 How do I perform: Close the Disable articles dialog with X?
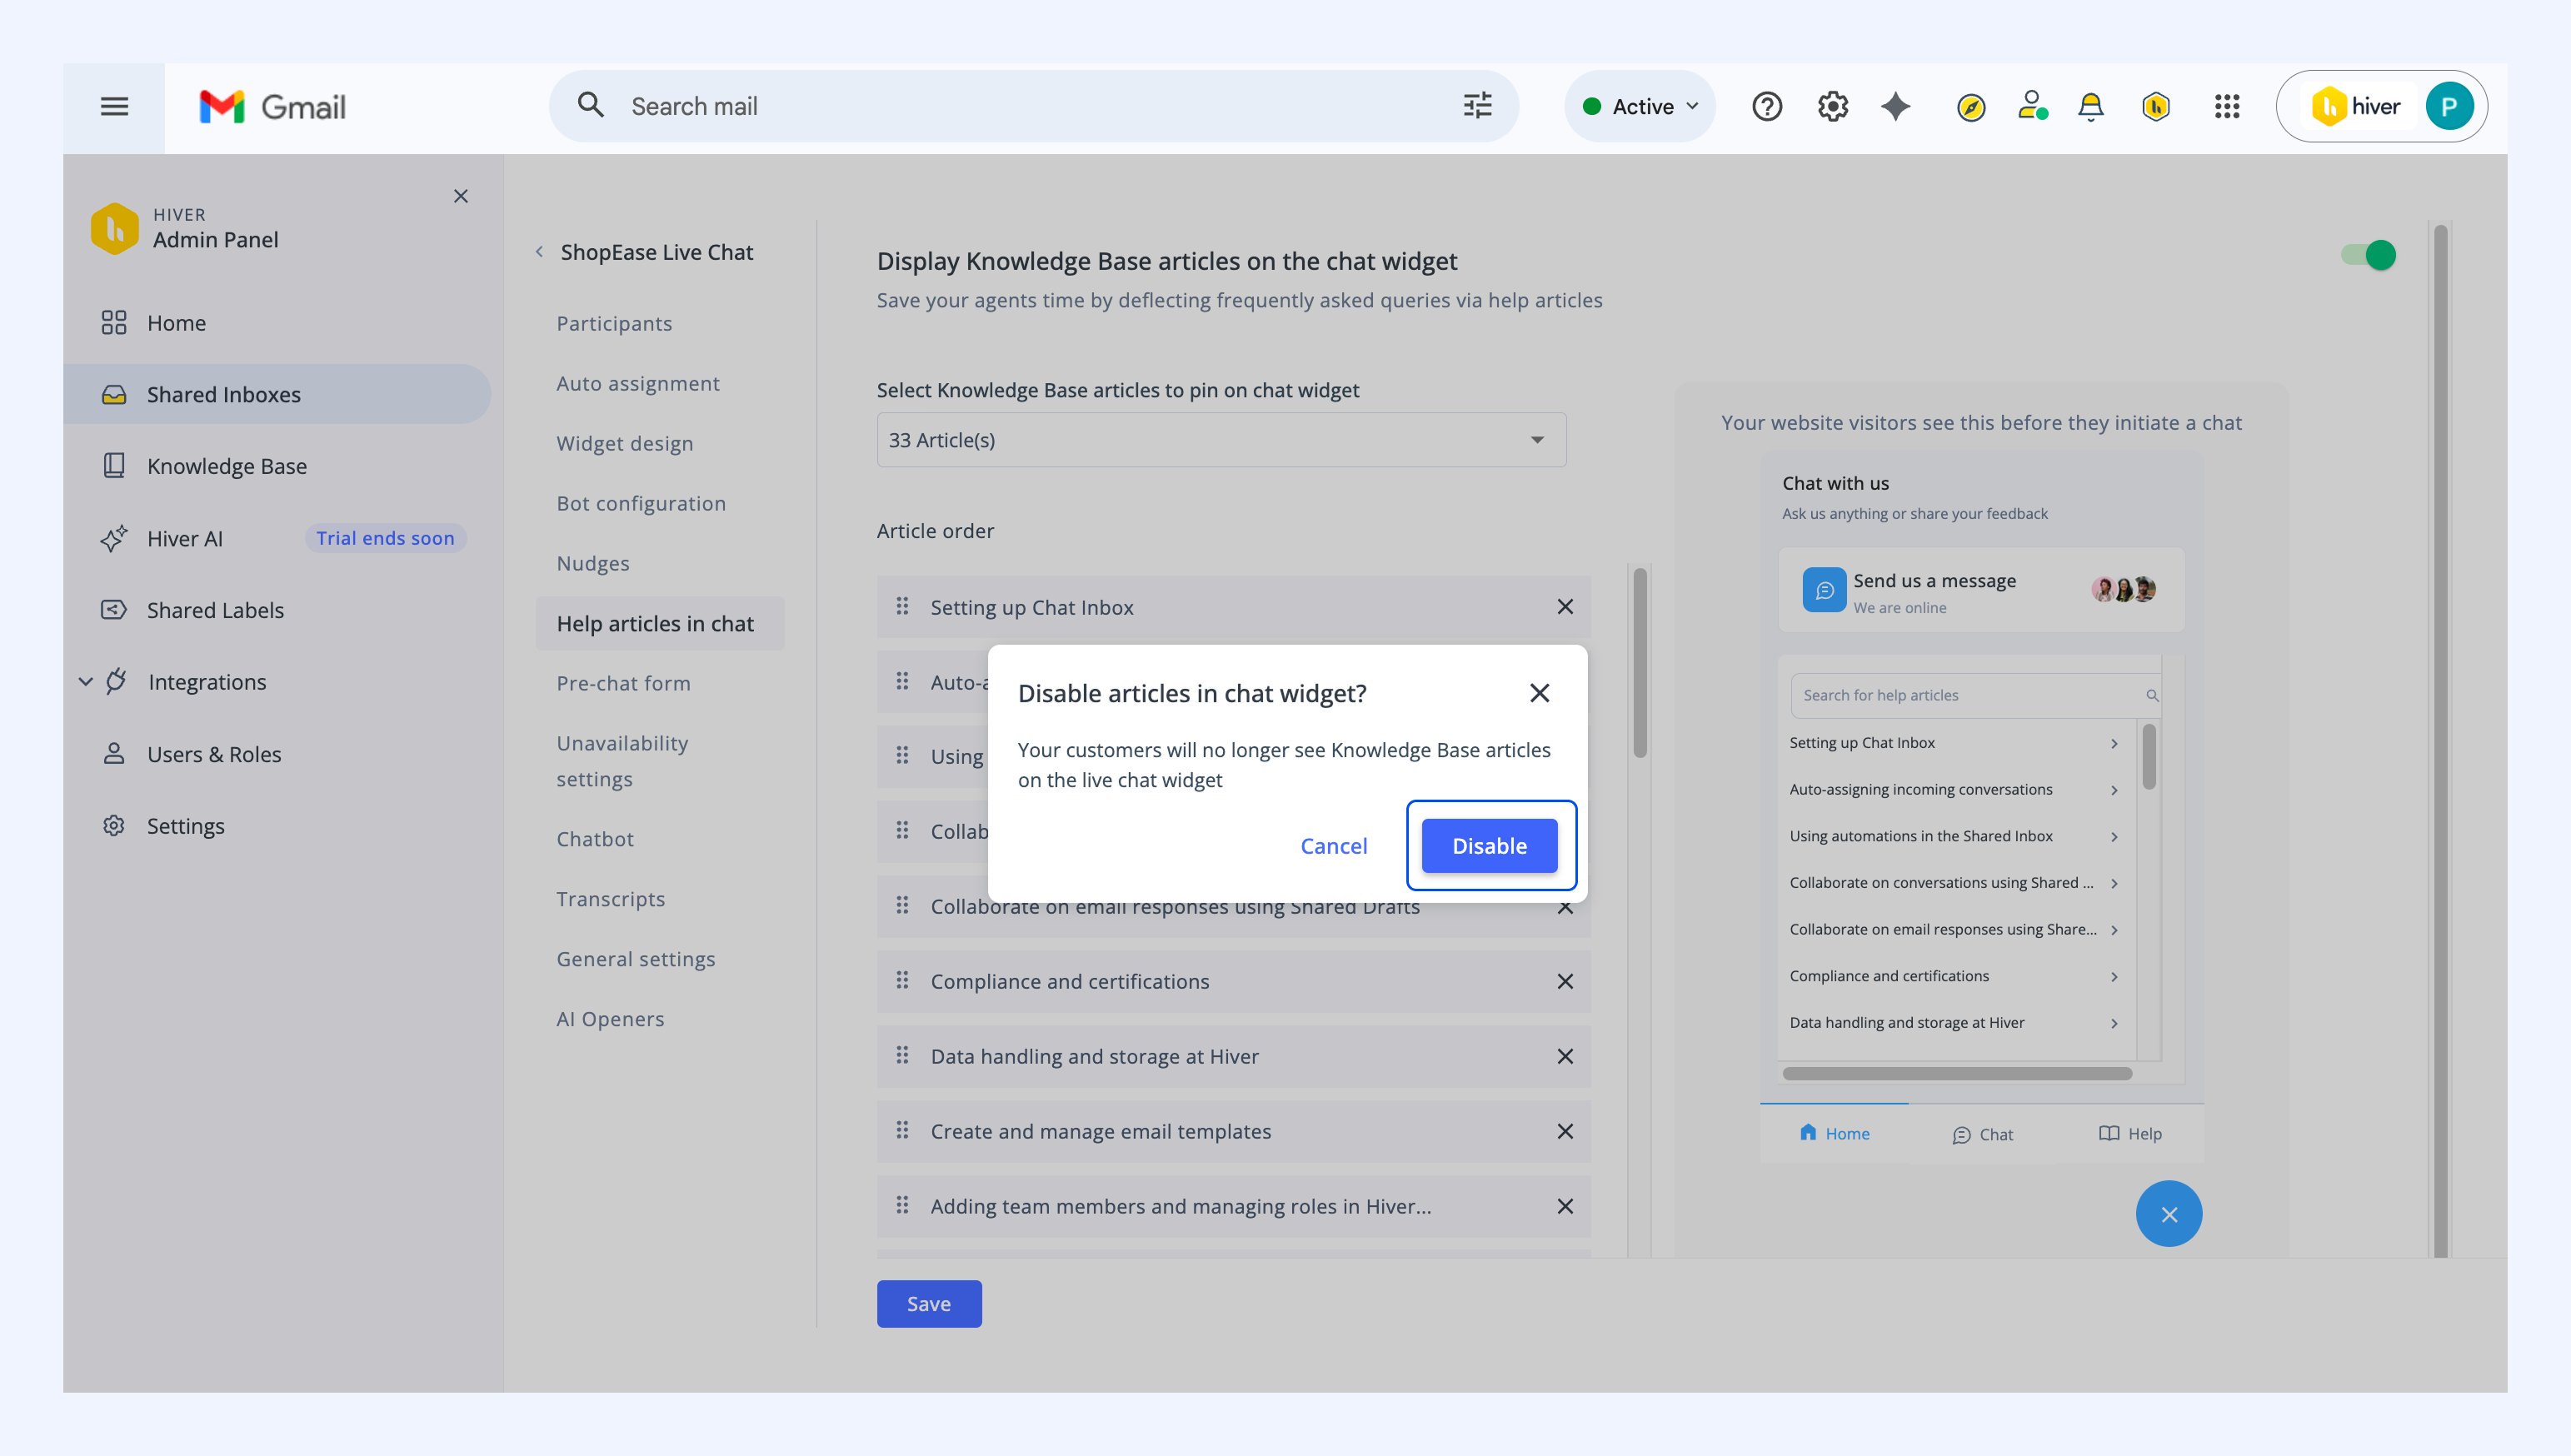(x=1539, y=693)
